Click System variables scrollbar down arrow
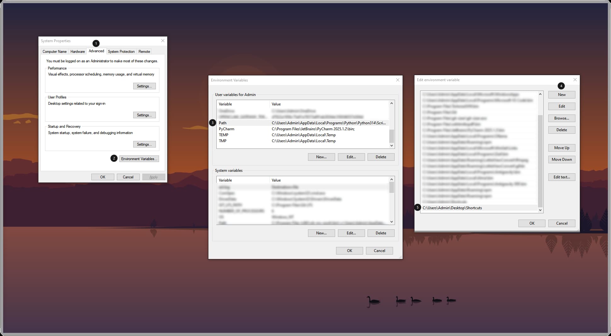The height and width of the screenshot is (336, 611). [392, 222]
